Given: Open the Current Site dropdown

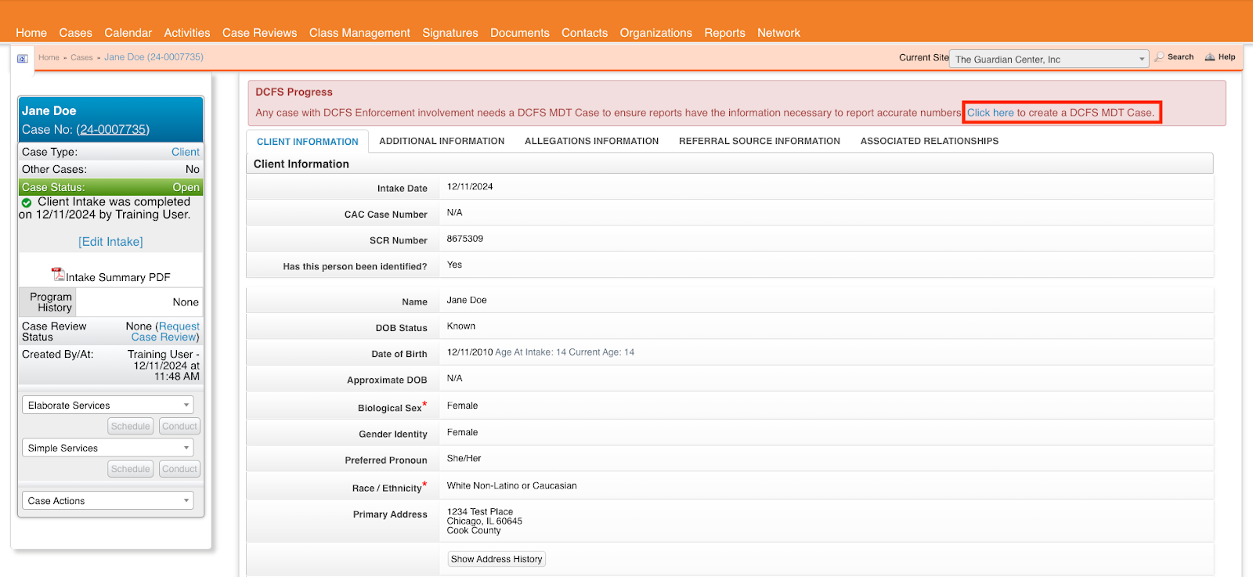Looking at the screenshot, I should click(x=1049, y=60).
